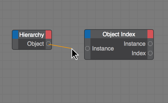168x103 pixels.
Task: Select the Hierarchy node by its title
Action: coord(32,35)
